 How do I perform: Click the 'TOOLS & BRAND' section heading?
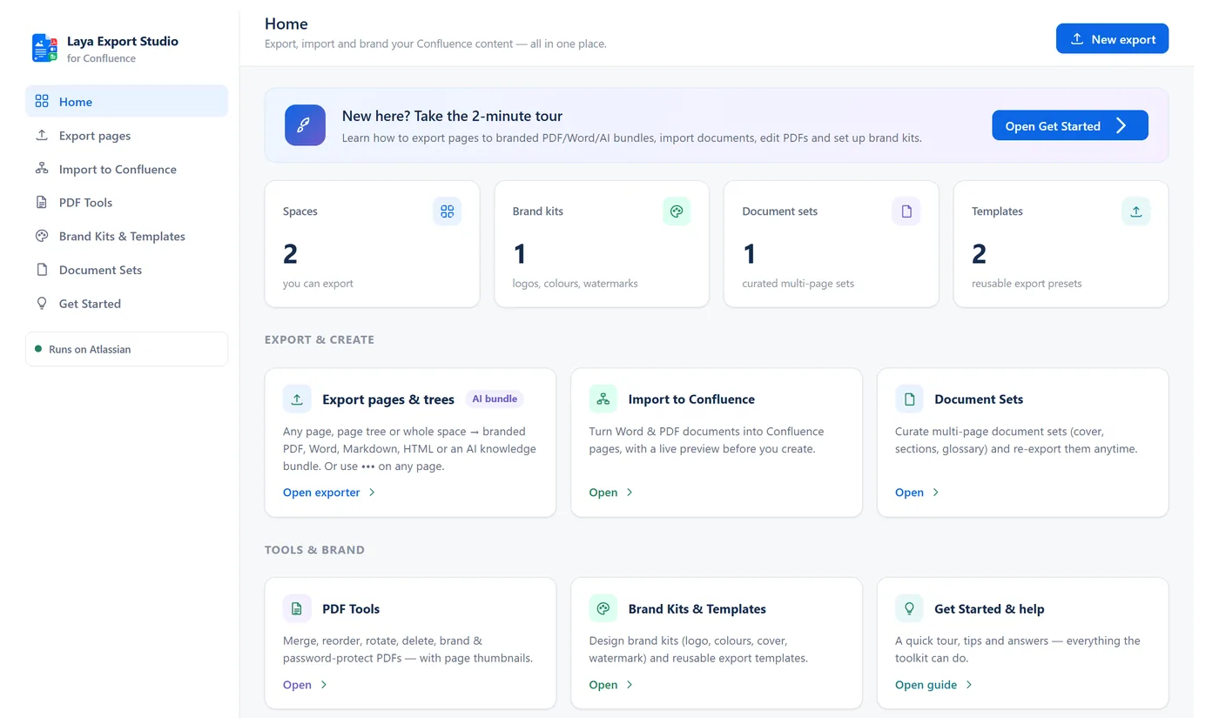(x=314, y=549)
